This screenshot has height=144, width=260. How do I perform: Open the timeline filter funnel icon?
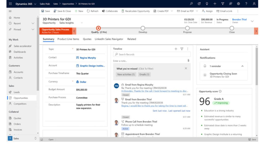(182, 49)
